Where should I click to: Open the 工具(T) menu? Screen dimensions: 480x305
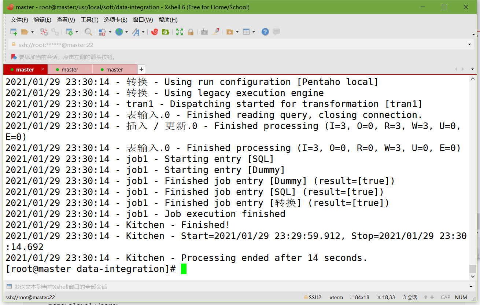click(x=89, y=20)
